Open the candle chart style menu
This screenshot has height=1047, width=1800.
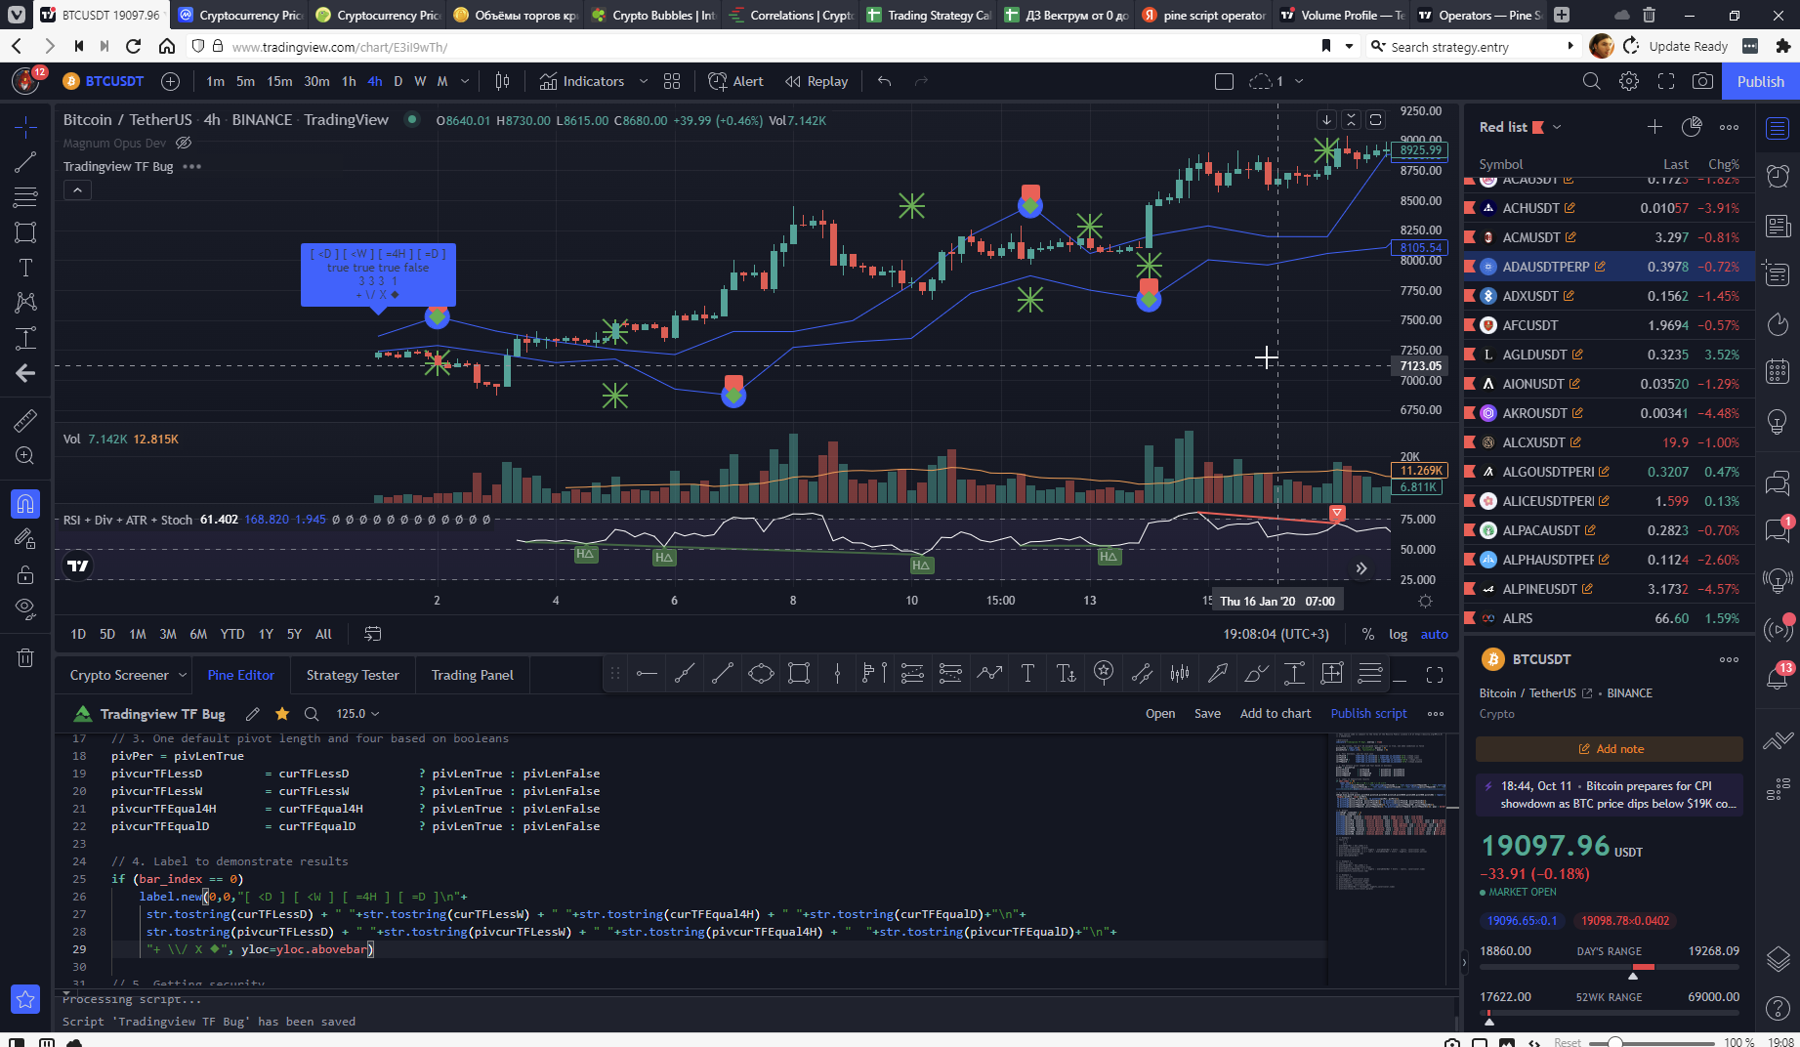pos(503,81)
